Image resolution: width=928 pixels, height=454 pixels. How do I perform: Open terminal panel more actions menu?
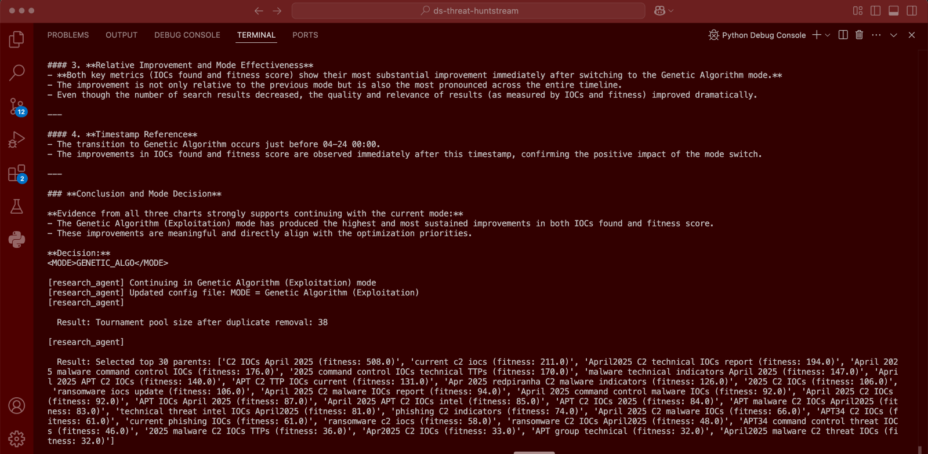[876, 35]
